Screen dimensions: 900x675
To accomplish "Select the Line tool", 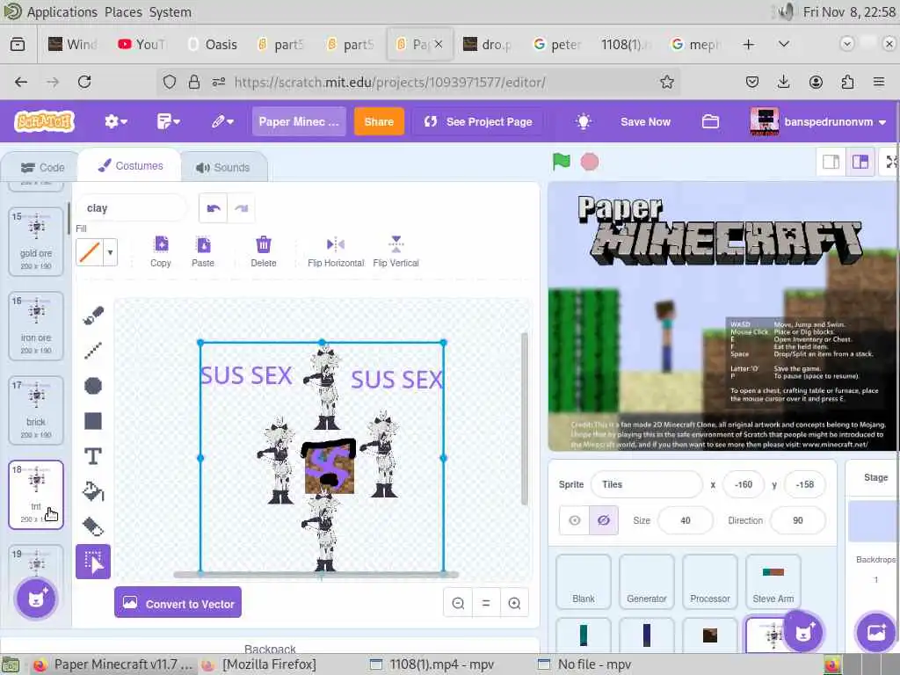I will pos(93,350).
